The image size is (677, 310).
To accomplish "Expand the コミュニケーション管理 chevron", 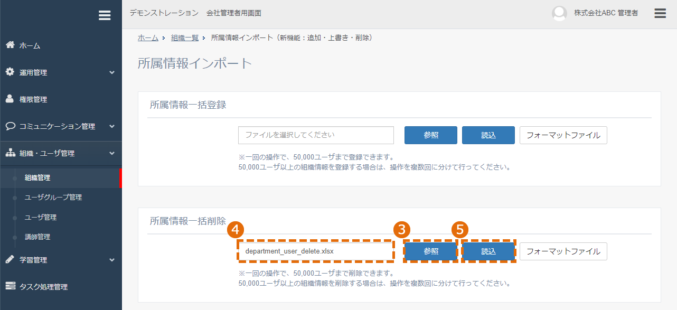I will 112,126.
